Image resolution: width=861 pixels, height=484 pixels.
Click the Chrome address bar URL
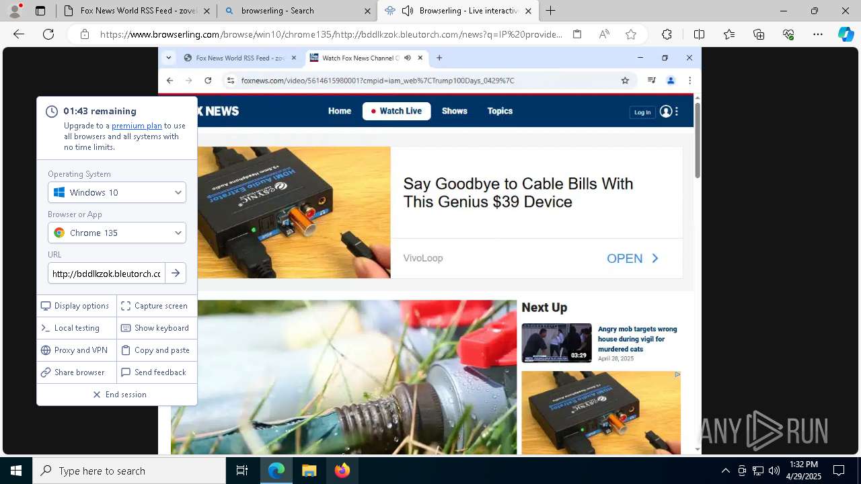[x=377, y=81]
